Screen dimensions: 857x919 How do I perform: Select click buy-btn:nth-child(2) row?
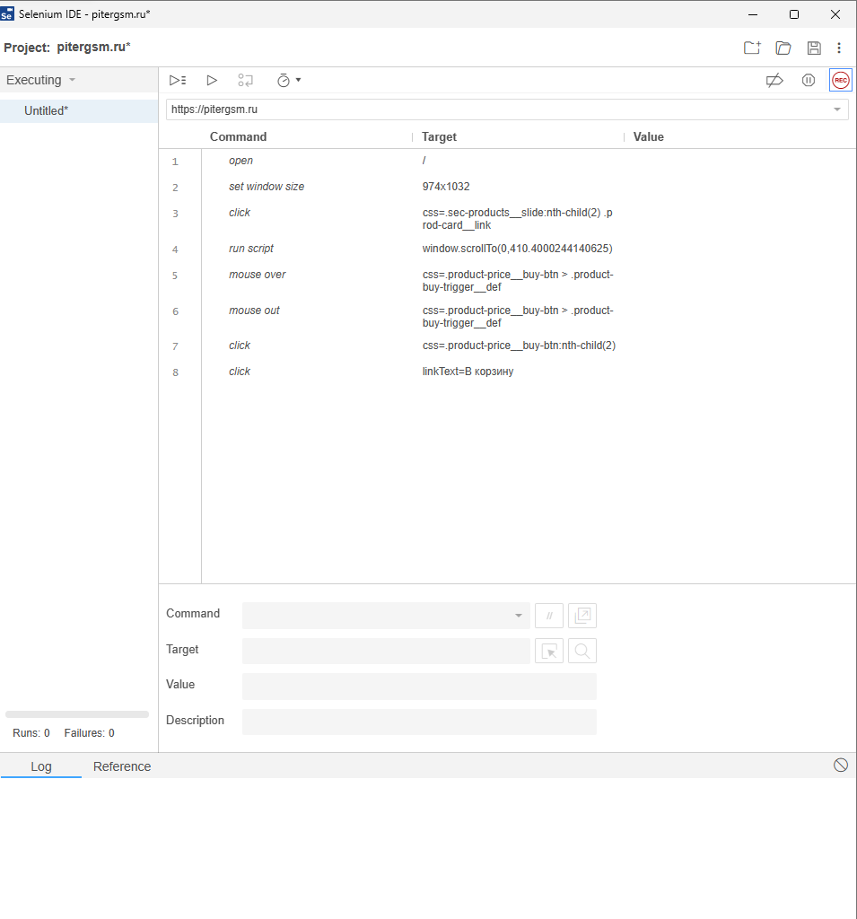click(507, 346)
